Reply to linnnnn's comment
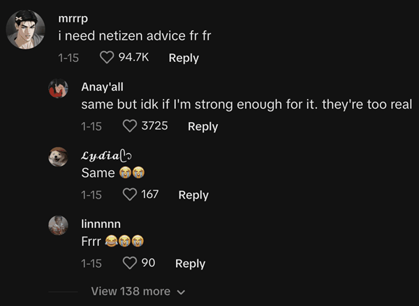Screen dimensions: 419x306 pyautogui.click(x=190, y=263)
